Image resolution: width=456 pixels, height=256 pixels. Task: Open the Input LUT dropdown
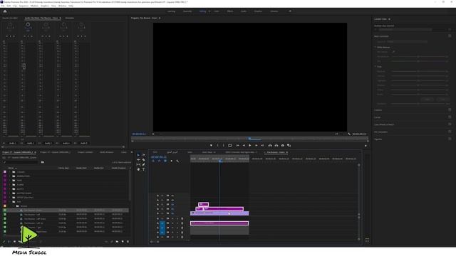pos(407,41)
